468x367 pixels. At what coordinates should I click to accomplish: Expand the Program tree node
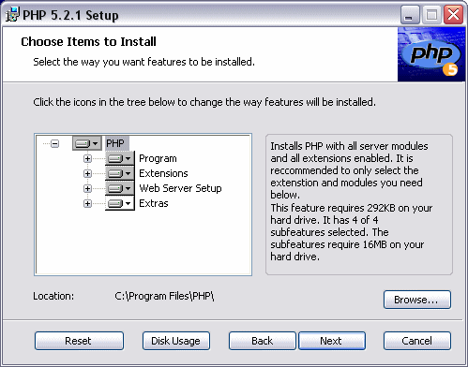point(87,158)
